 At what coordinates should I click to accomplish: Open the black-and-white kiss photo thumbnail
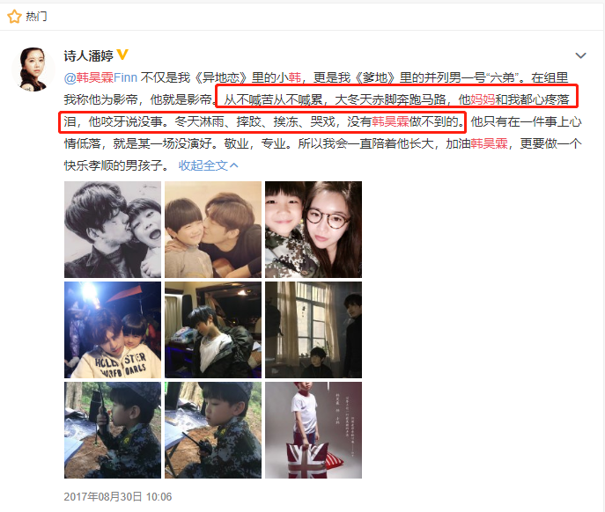[x=113, y=230]
